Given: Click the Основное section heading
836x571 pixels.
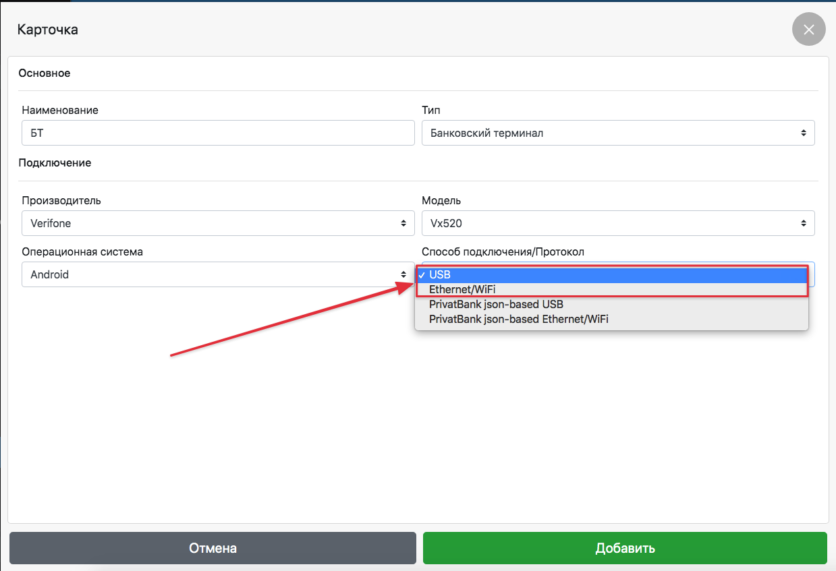Looking at the screenshot, I should tap(45, 73).
